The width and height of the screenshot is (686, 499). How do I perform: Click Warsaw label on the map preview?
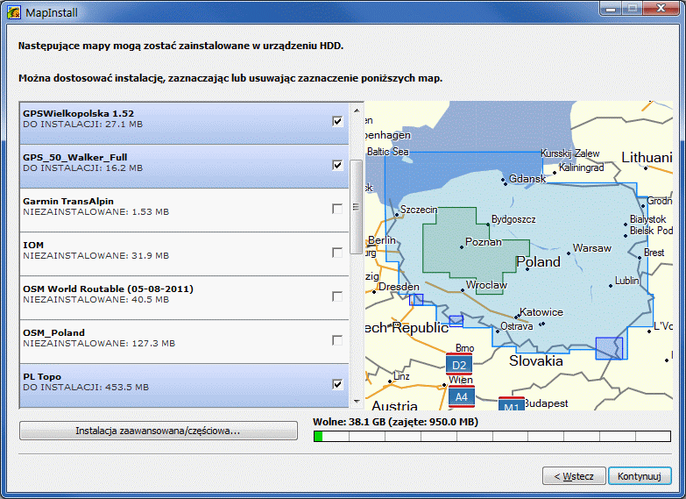(x=592, y=248)
